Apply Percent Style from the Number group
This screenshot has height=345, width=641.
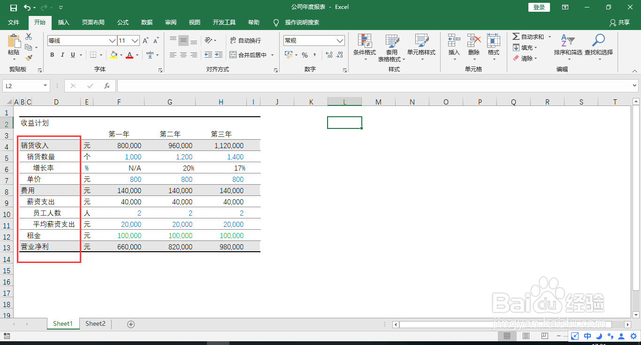tap(304, 55)
